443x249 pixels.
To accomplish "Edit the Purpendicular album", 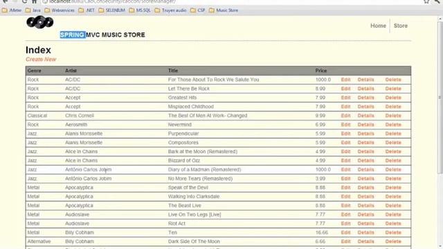I will [x=345, y=133].
